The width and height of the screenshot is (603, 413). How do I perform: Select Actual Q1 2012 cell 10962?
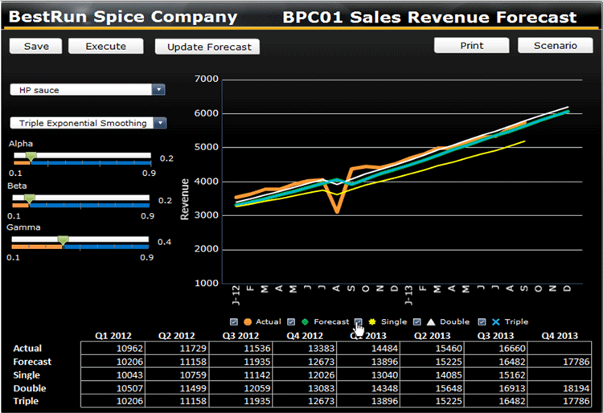tap(113, 349)
